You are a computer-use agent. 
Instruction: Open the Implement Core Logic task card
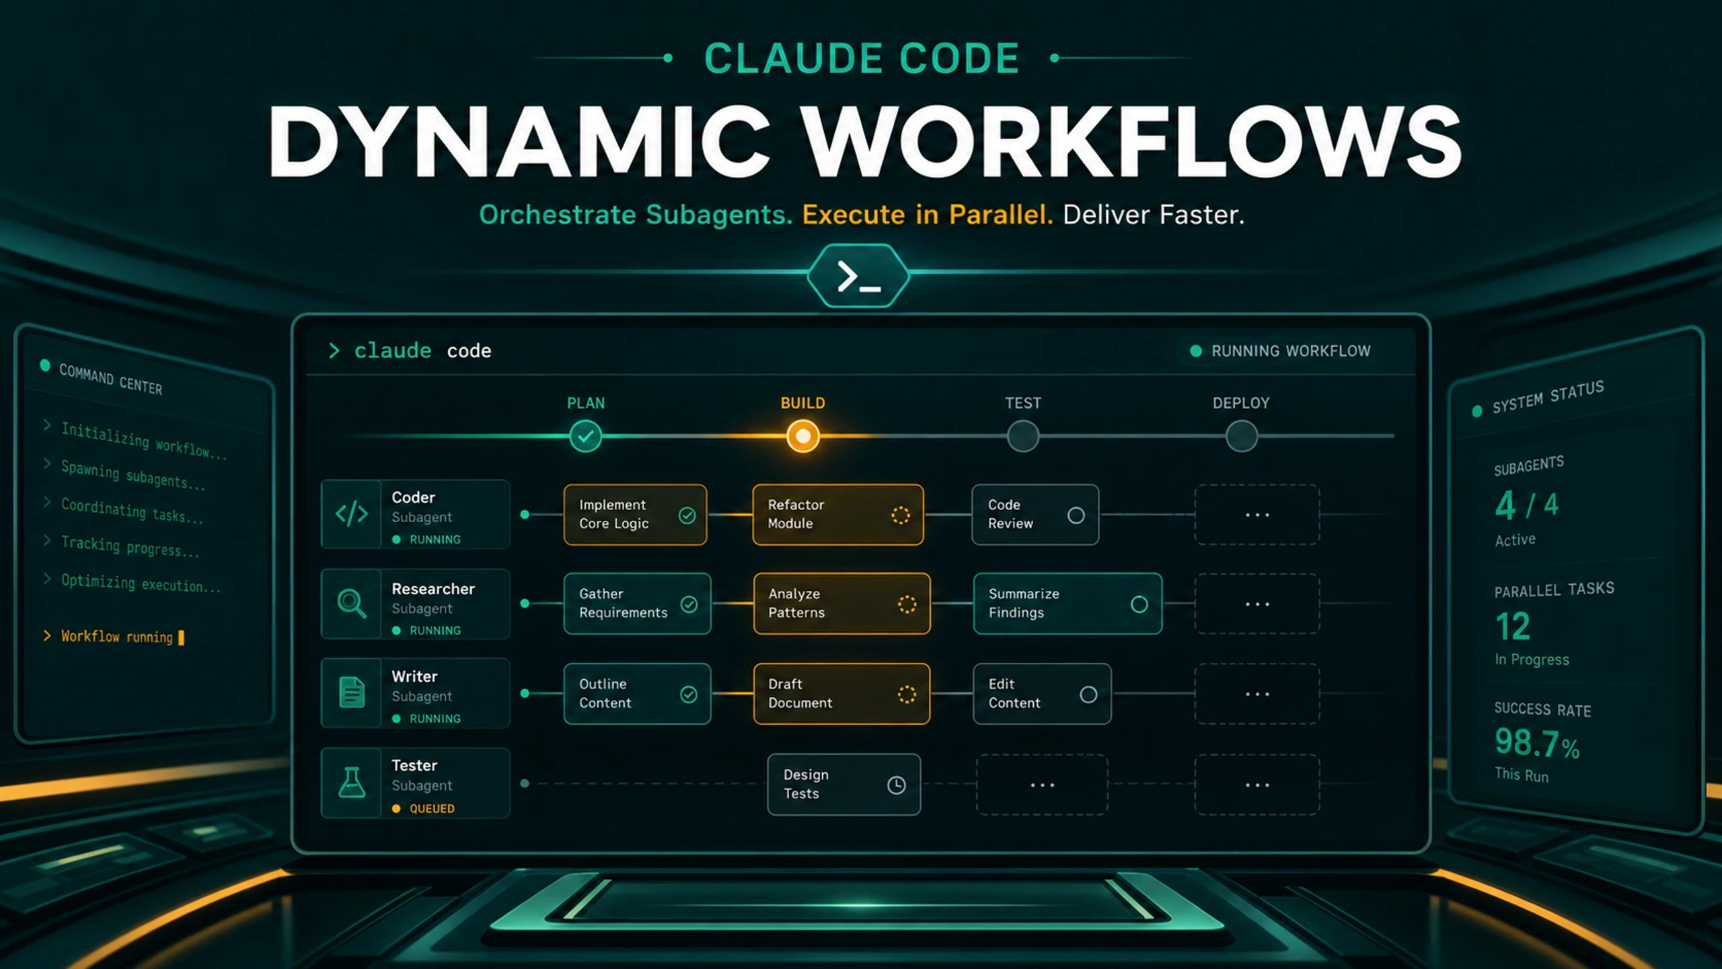pyautogui.click(x=636, y=515)
